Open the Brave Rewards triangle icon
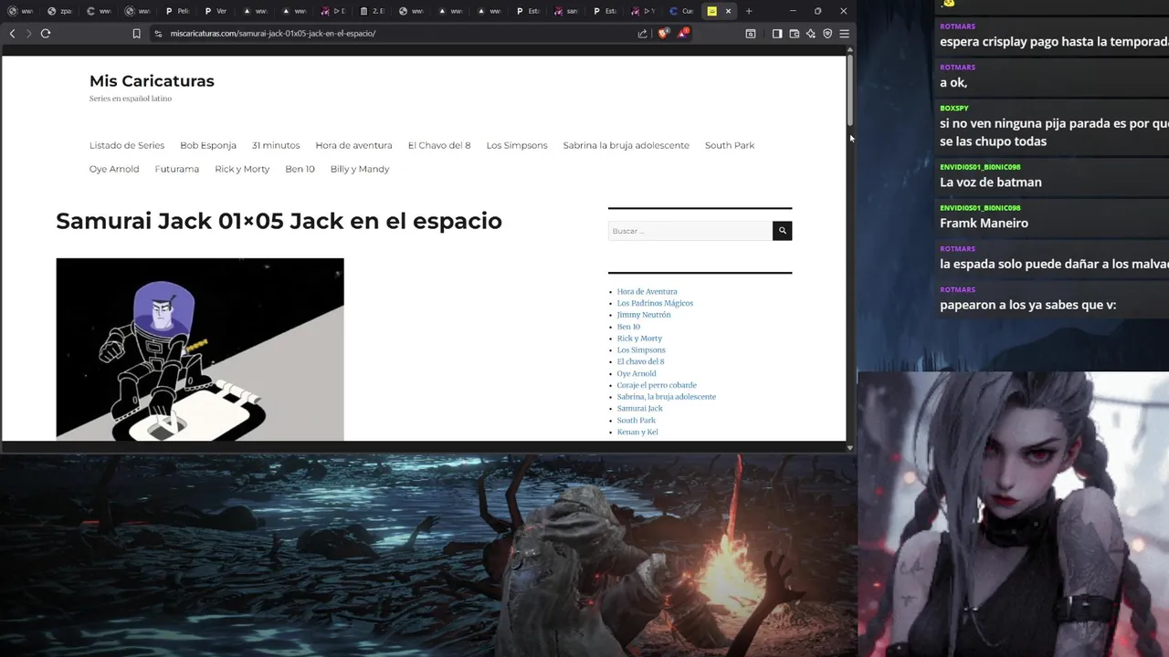Image resolution: width=1169 pixels, height=657 pixels. tap(682, 33)
